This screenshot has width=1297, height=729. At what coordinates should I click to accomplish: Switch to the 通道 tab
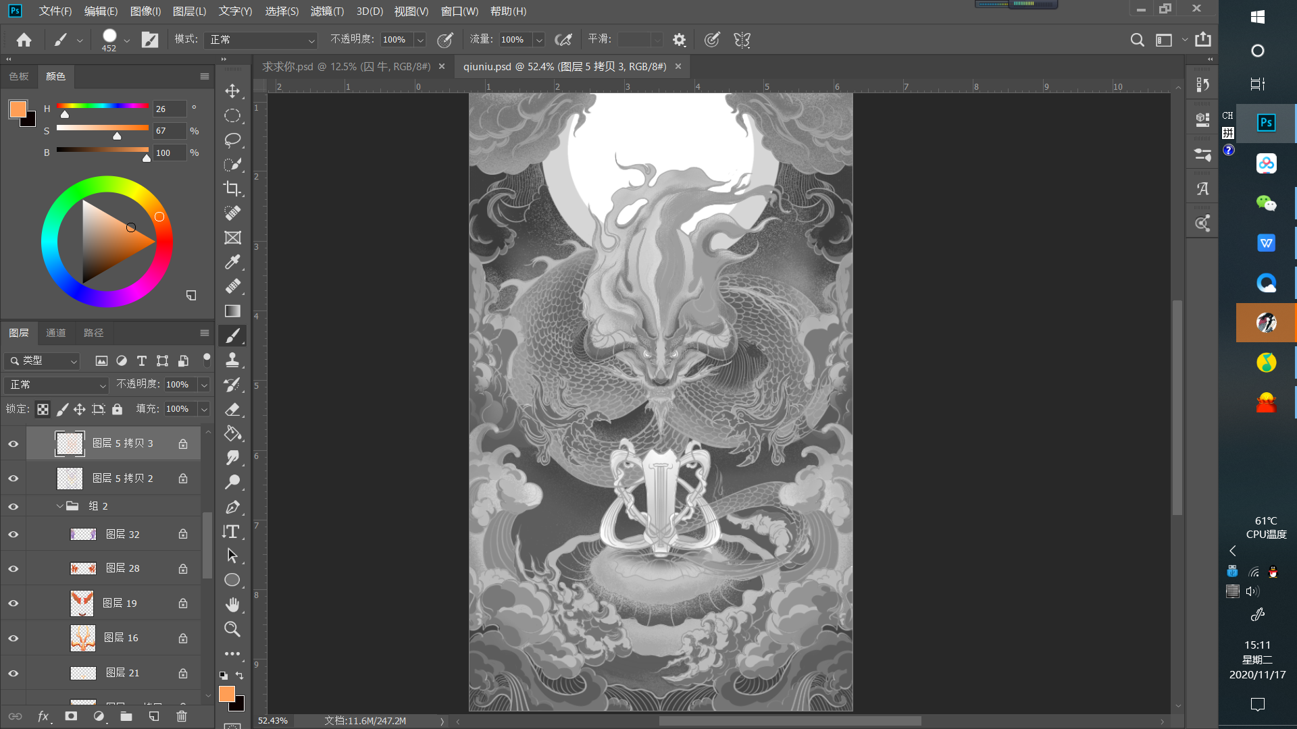[x=55, y=333]
